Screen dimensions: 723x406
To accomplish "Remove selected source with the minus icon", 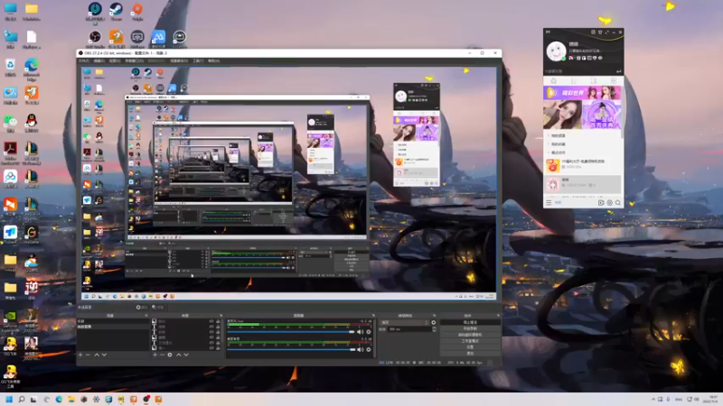I will point(162,355).
